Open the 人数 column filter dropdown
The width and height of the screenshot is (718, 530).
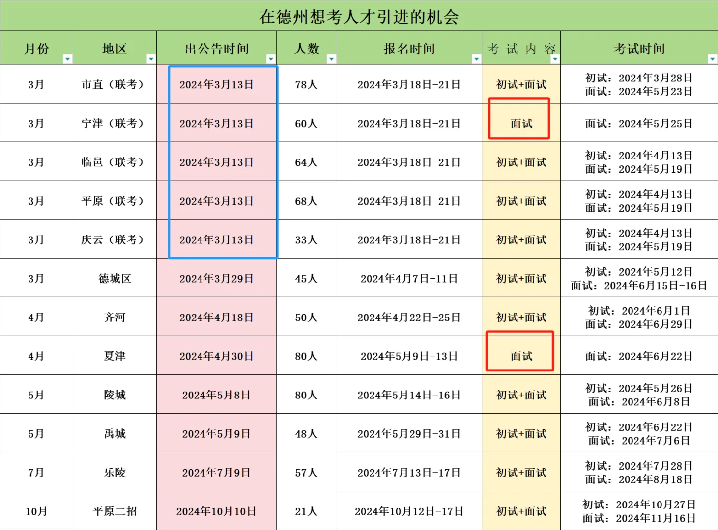coord(332,58)
